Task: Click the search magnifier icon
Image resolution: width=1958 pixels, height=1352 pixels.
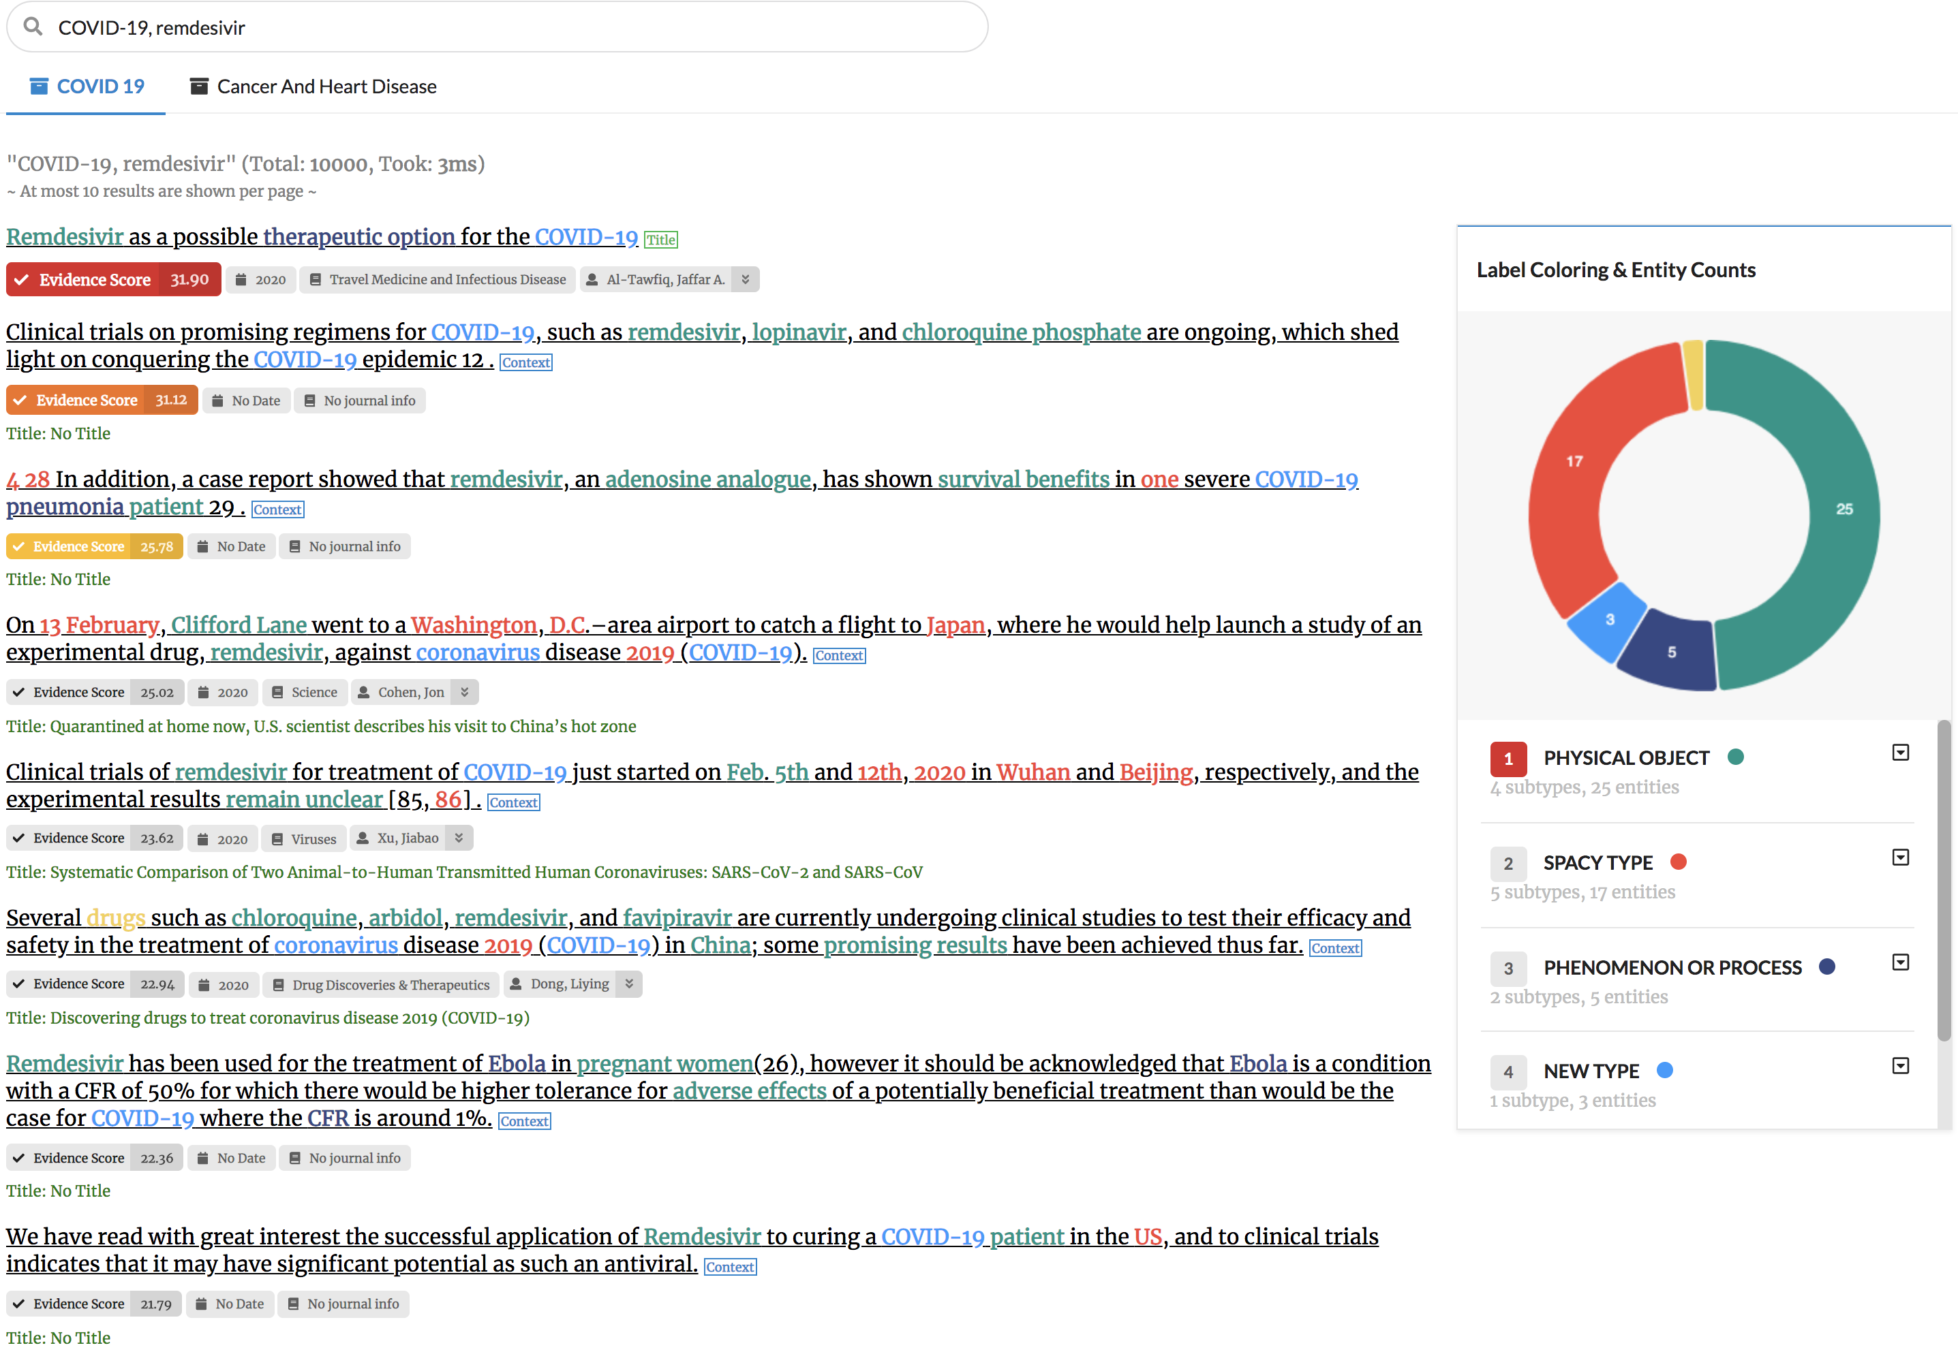Action: (33, 27)
